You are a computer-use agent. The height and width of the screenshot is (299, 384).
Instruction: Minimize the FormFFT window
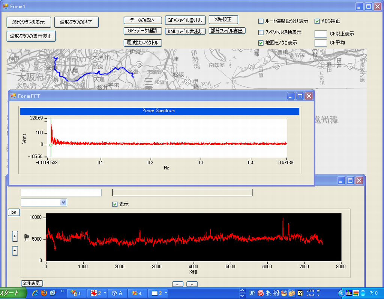coord(291,96)
